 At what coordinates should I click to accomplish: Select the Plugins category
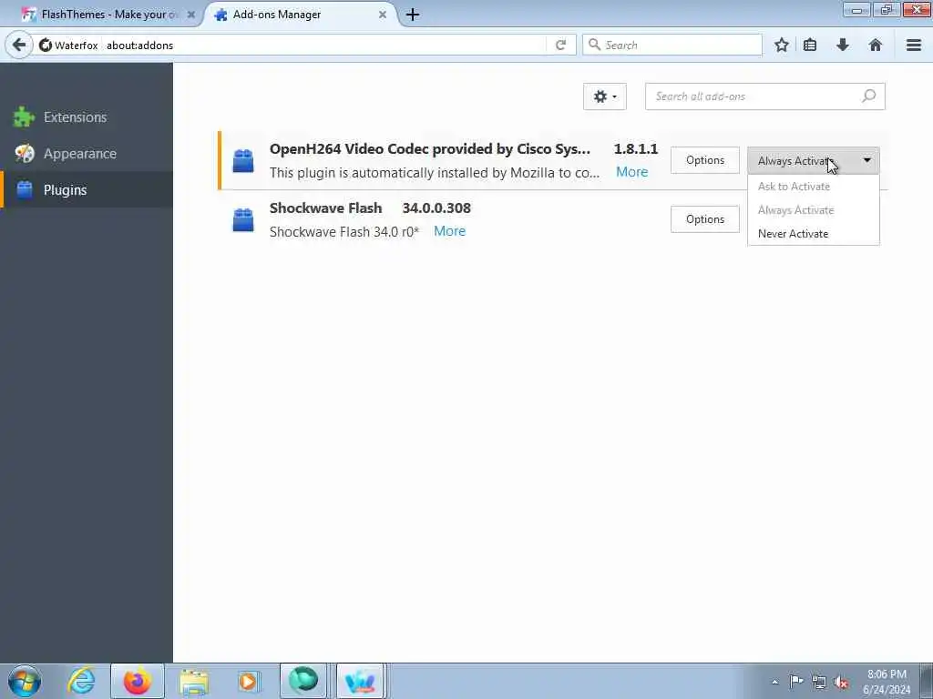pyautogui.click(x=87, y=189)
